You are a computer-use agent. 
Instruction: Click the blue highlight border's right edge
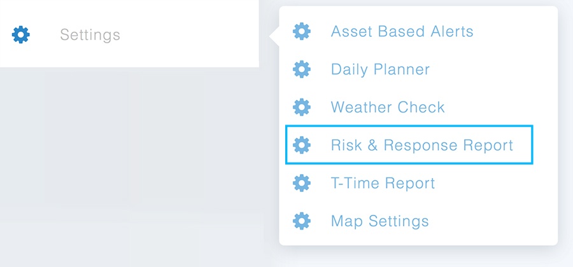(x=532, y=145)
